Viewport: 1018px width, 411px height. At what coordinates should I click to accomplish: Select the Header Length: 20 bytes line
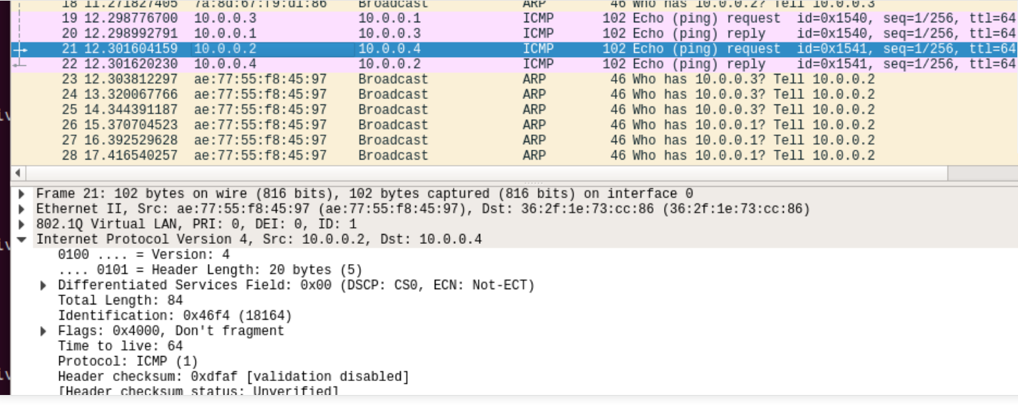pos(209,270)
